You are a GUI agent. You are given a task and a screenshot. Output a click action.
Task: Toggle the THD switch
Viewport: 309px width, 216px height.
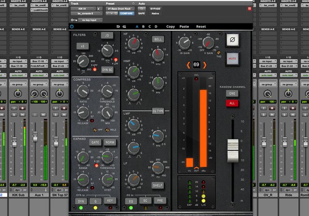[x=219, y=52]
